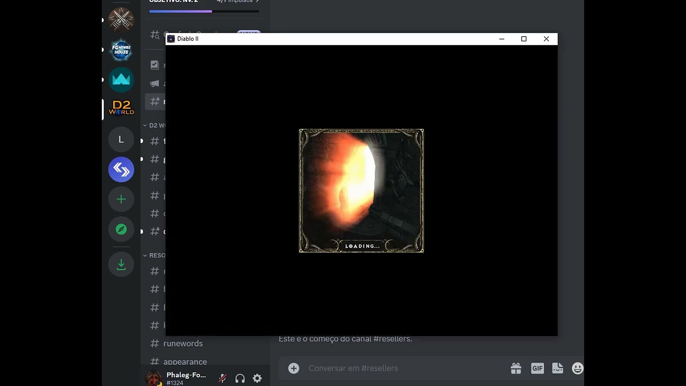The height and width of the screenshot is (386, 686).
Task: Click the Phaleg-Fo user avatar
Action: 154,378
